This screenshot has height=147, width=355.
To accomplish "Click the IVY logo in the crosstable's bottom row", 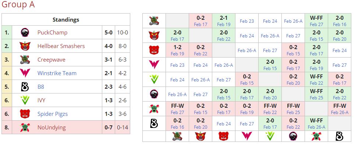I will [x=270, y=136].
